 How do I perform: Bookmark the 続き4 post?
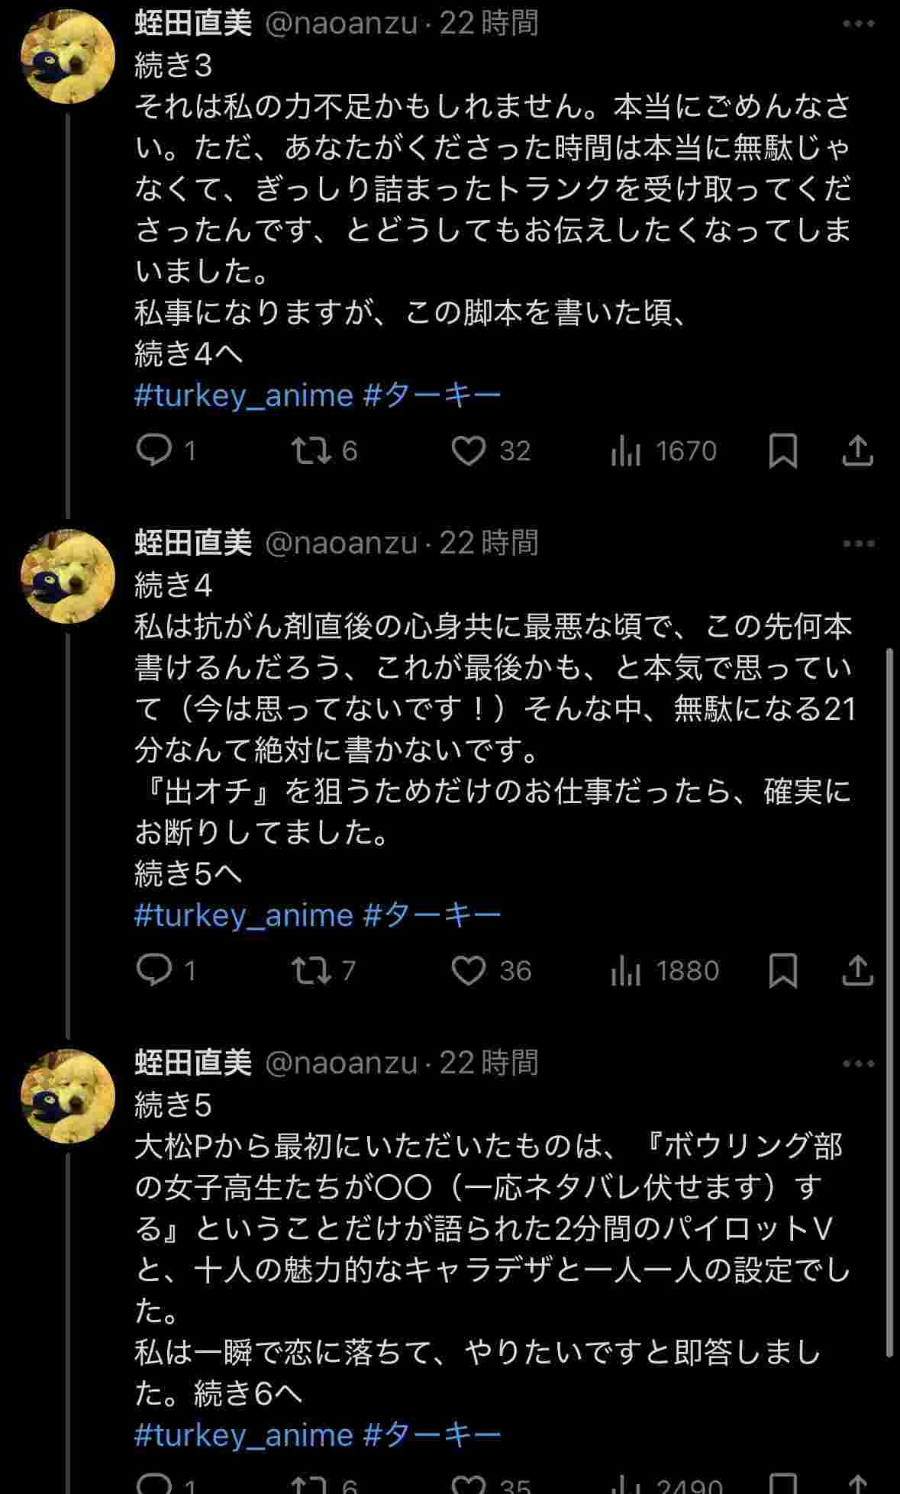(783, 970)
